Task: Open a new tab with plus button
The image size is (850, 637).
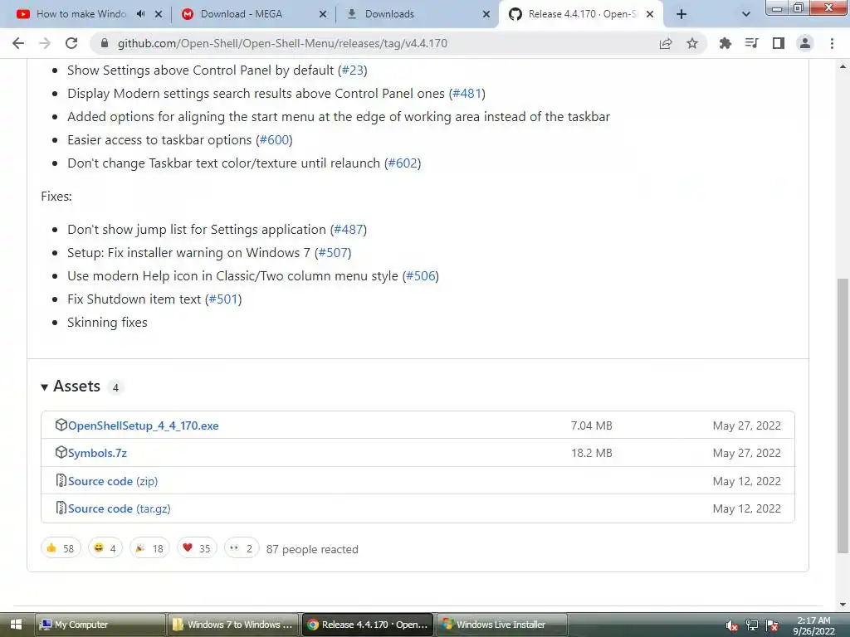Action: click(x=681, y=14)
